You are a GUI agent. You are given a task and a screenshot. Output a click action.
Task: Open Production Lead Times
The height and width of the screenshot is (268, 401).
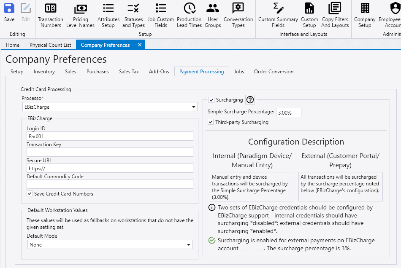(189, 15)
